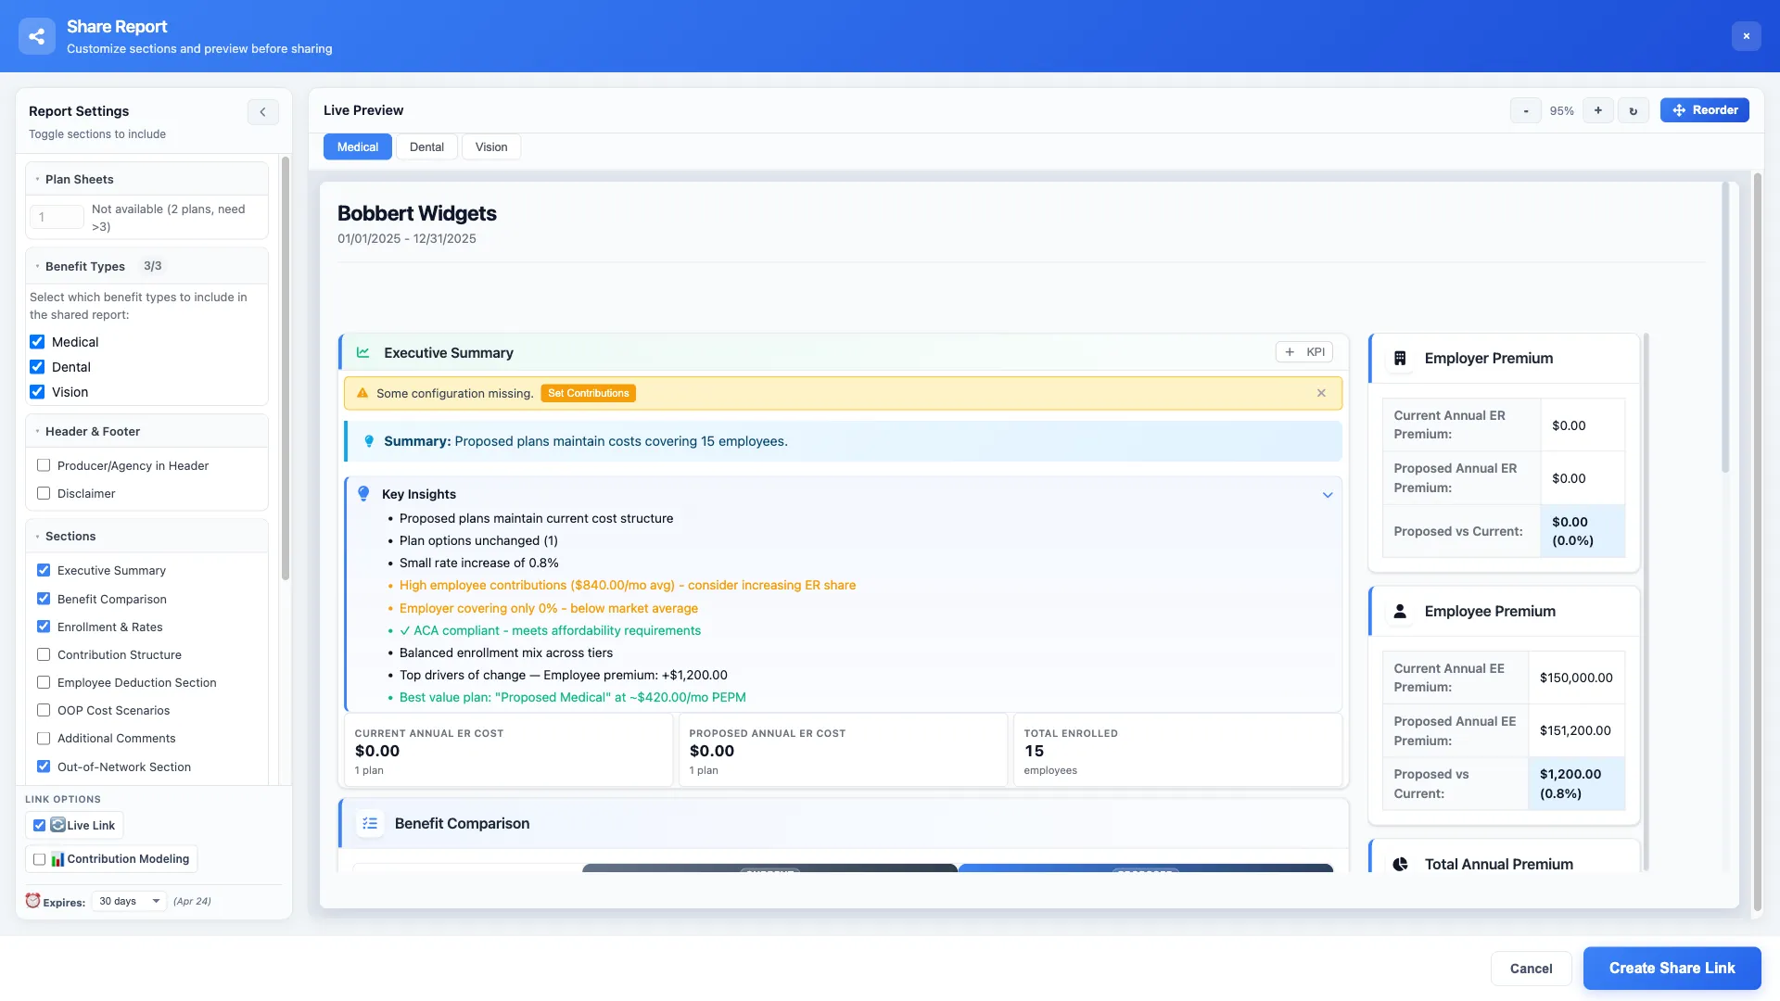Select the Executive Summary chart icon

[362, 352]
